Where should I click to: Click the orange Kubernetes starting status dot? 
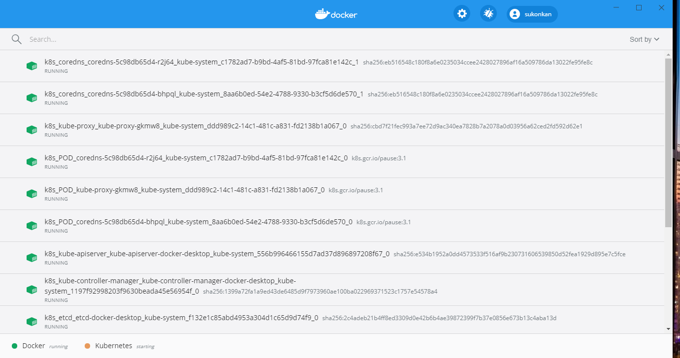click(x=88, y=346)
